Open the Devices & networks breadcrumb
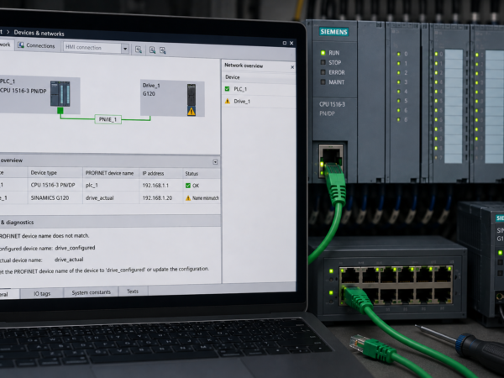This screenshot has height=378, width=504. pos(39,33)
